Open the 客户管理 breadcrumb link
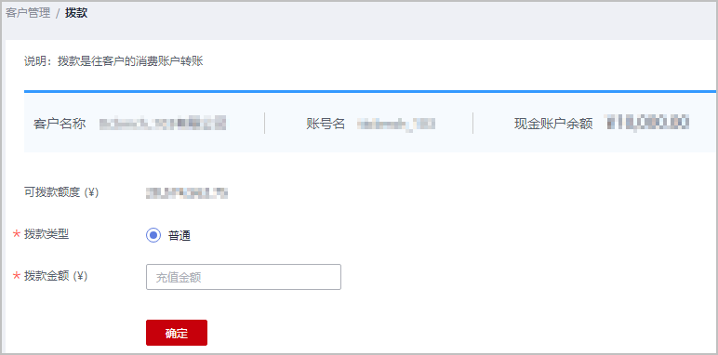This screenshot has width=718, height=355. (x=28, y=13)
